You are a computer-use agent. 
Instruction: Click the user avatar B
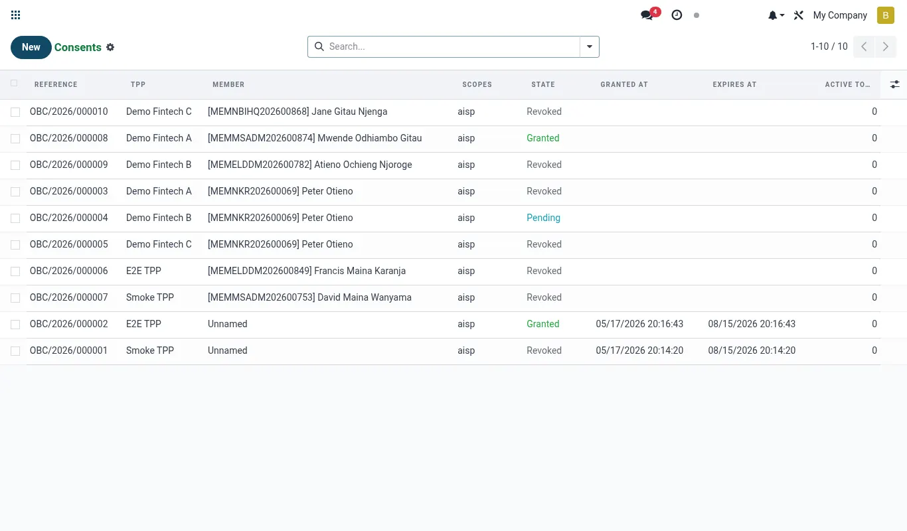(886, 15)
